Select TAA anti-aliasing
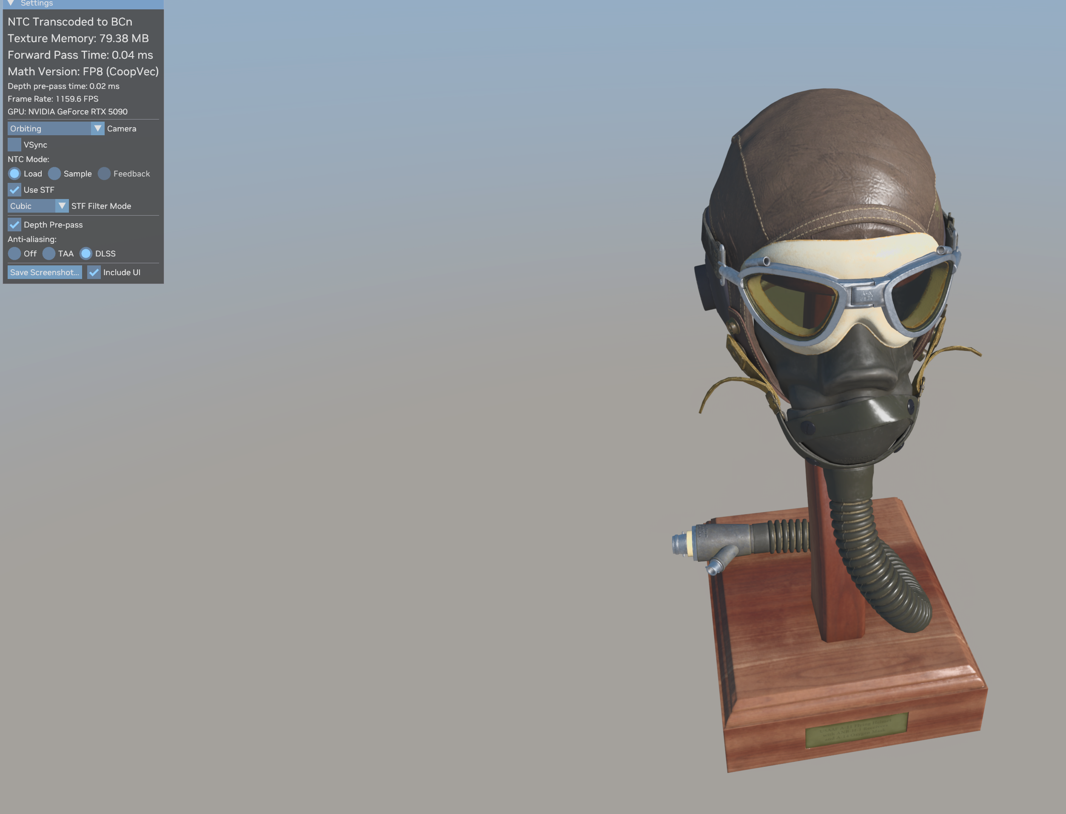The width and height of the screenshot is (1066, 814). click(x=49, y=253)
